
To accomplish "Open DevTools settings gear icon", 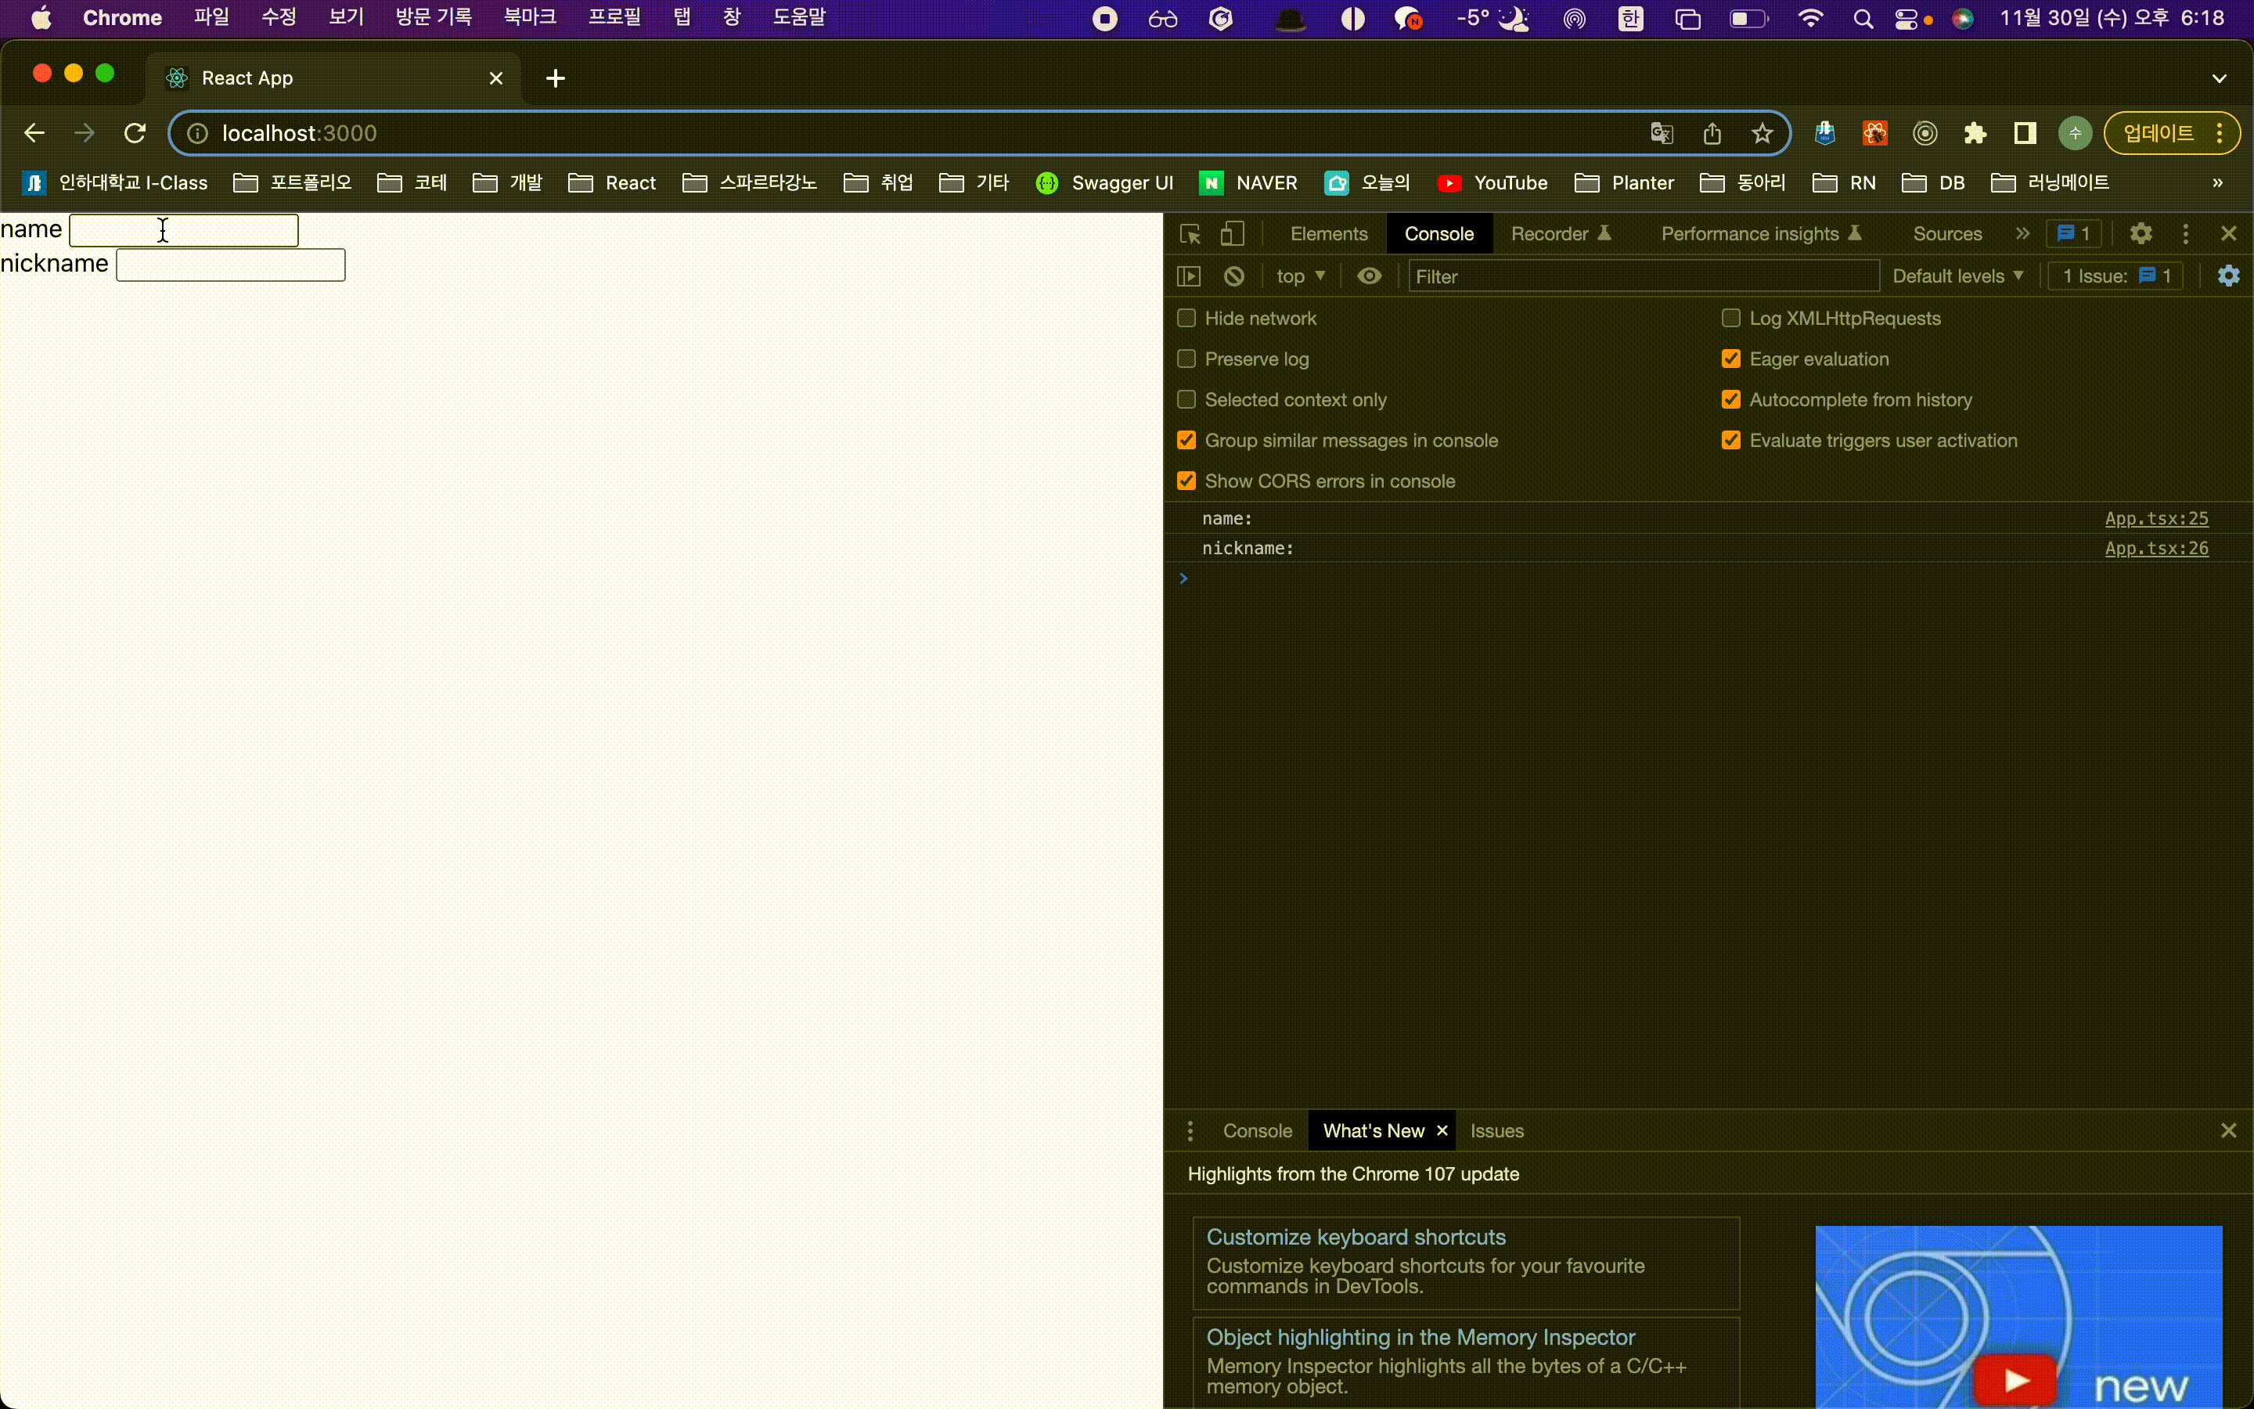I will click(2141, 234).
